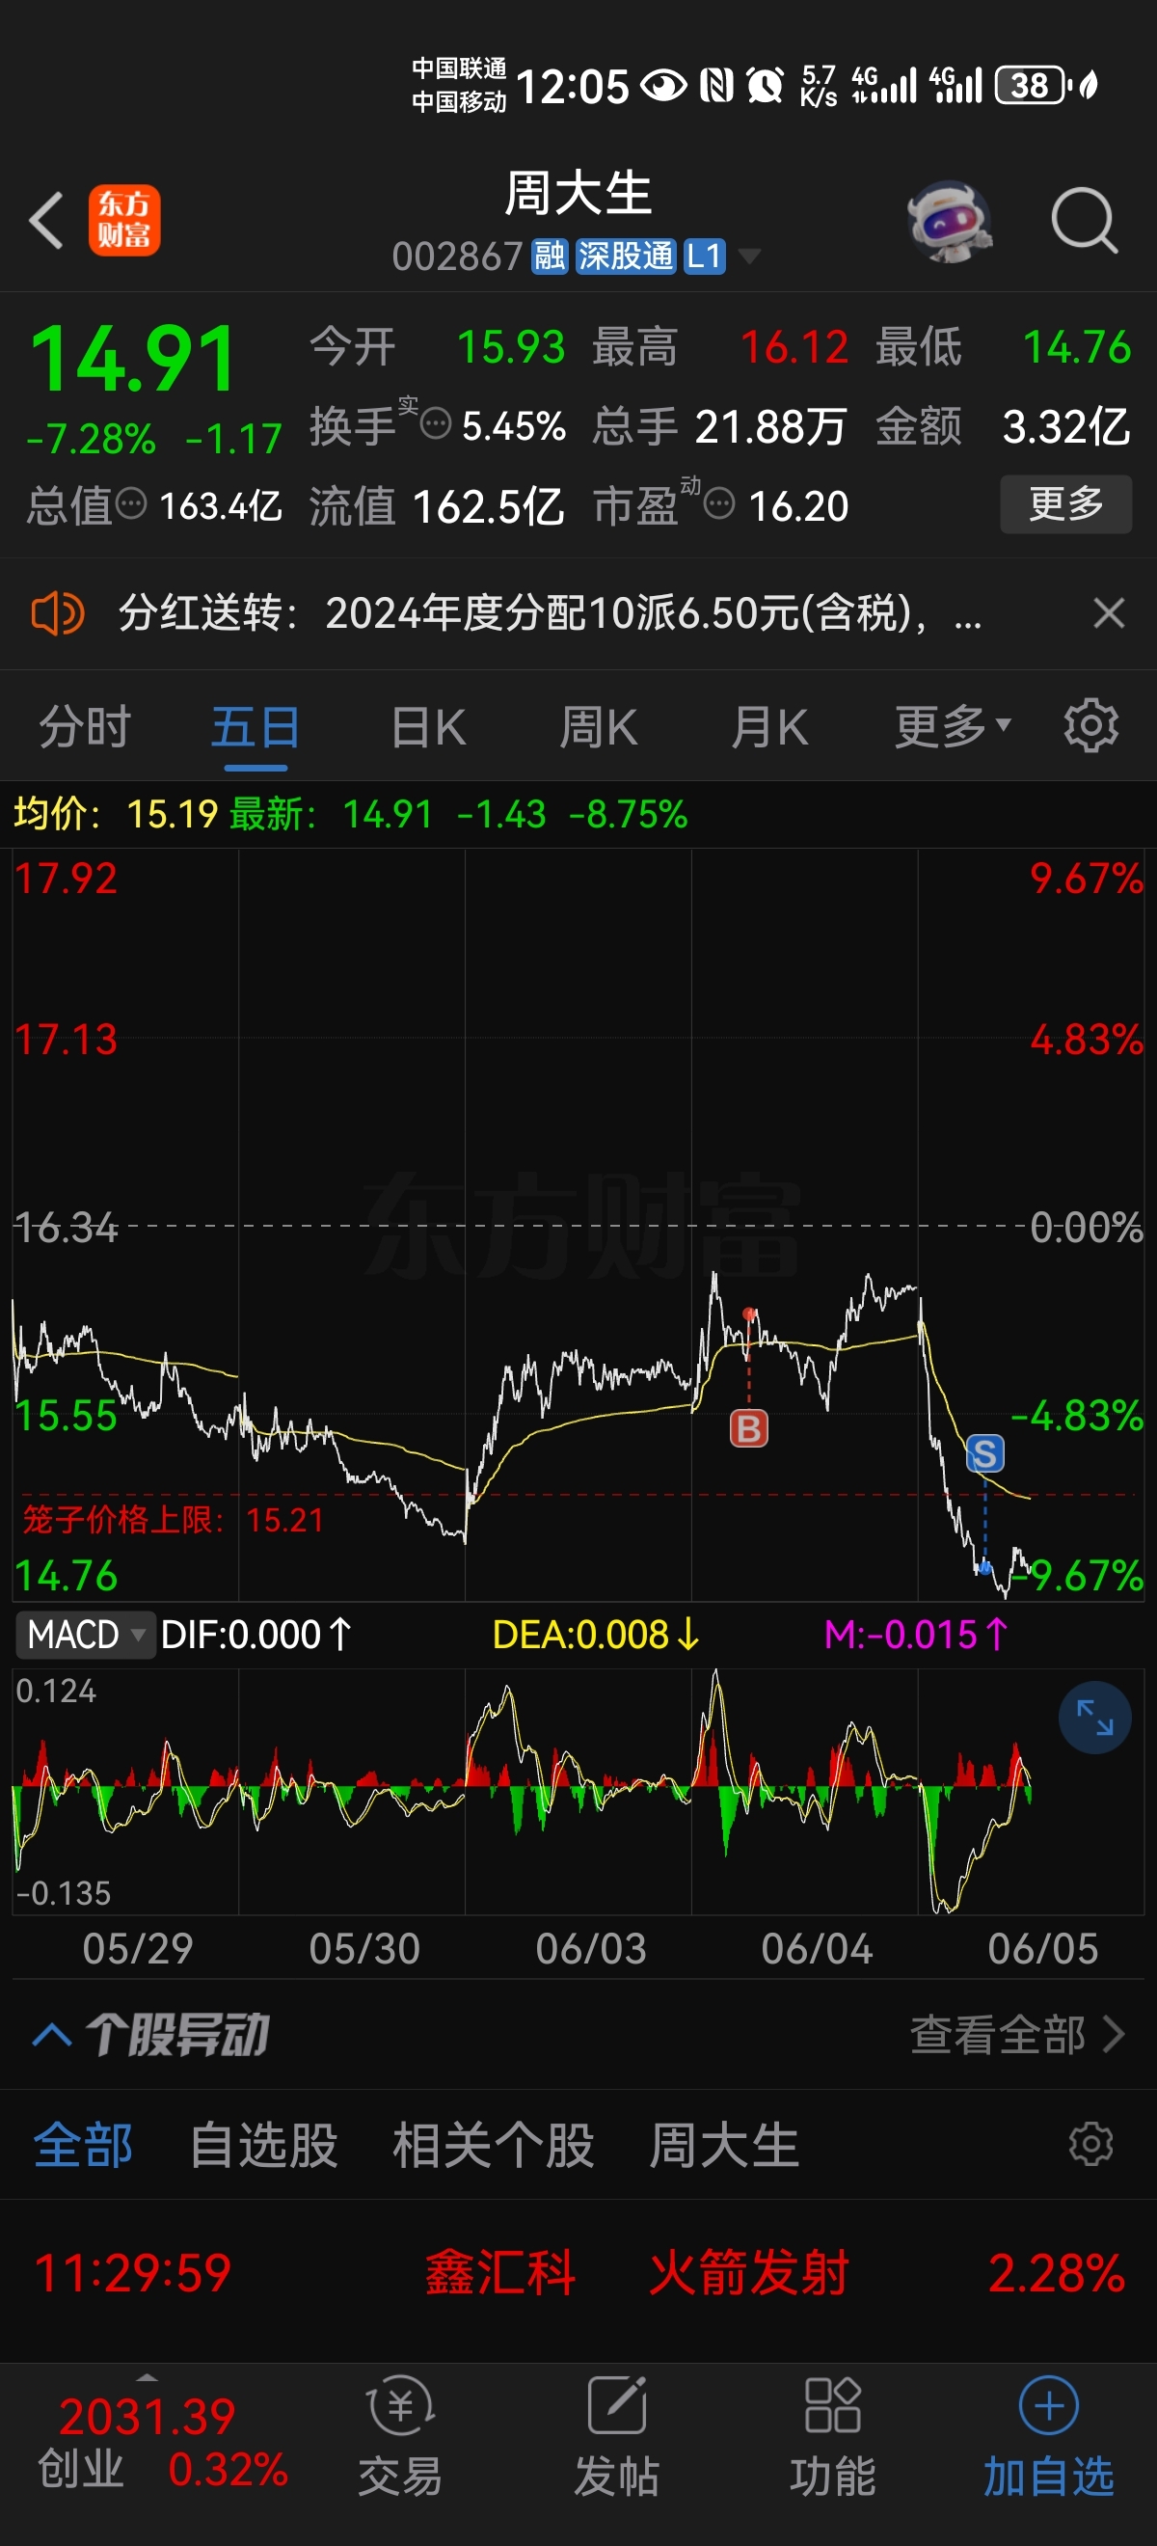1157x2546 pixels.
Task: Open the 更多 chart period dropdown
Action: pyautogui.click(x=953, y=726)
